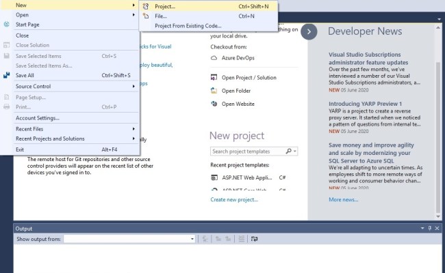The height and width of the screenshot is (273, 445).
Task: Open the search options dropdown beside the magnifier
Action: 295,151
